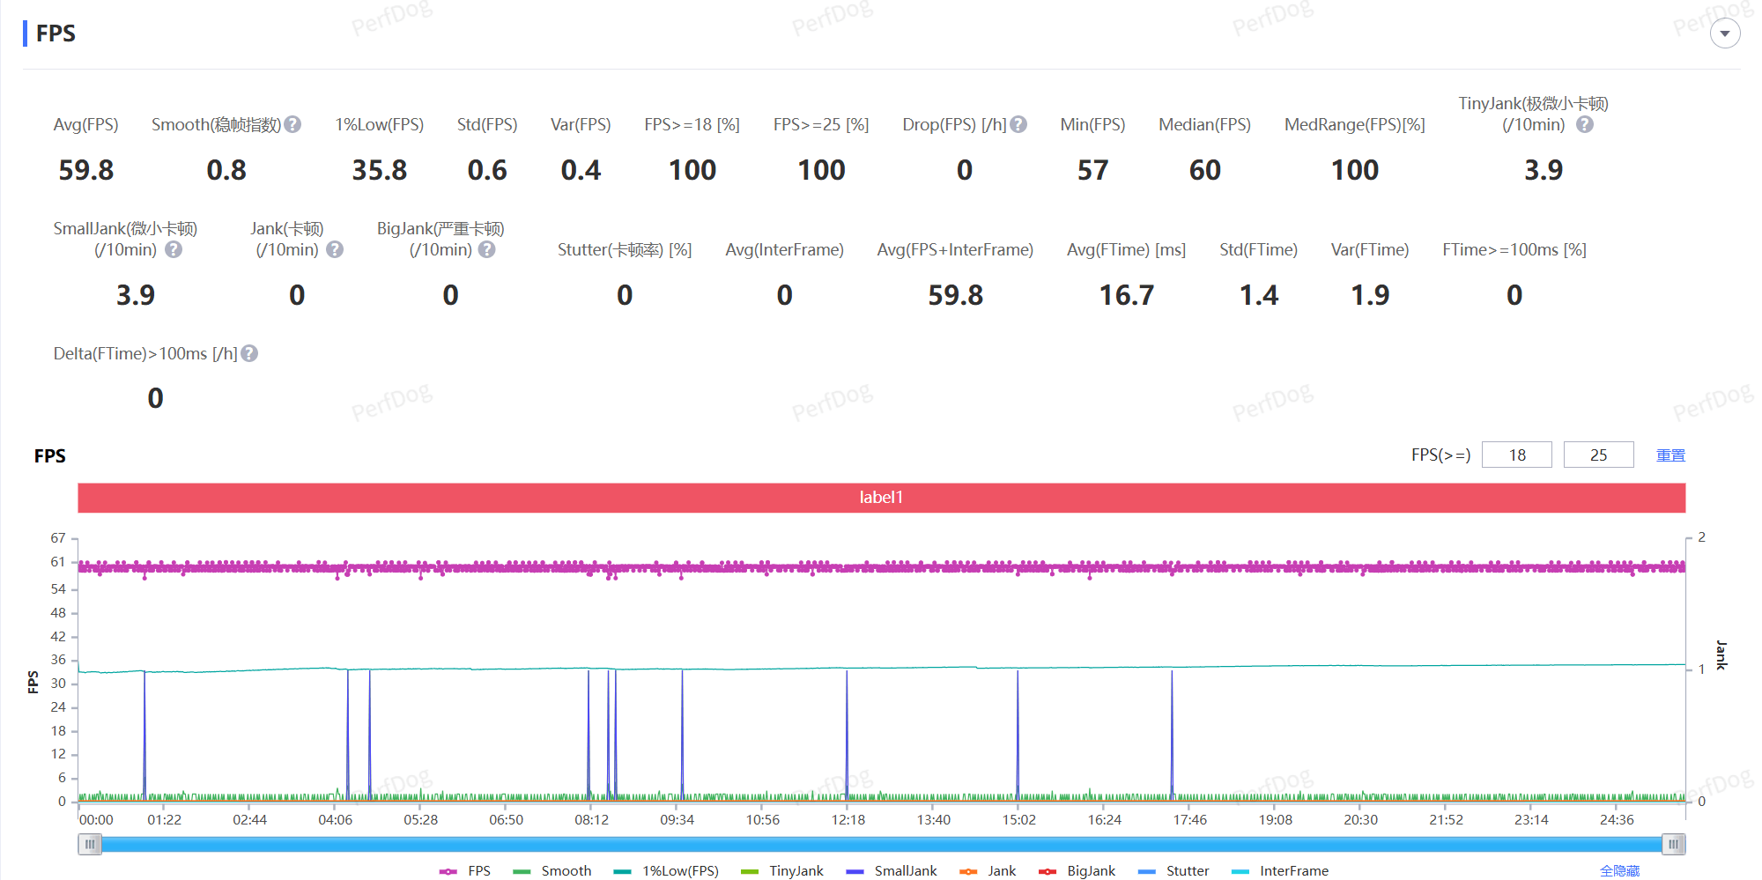Click SmallJank help question mark icon
This screenshot has height=880, width=1762.
174,250
